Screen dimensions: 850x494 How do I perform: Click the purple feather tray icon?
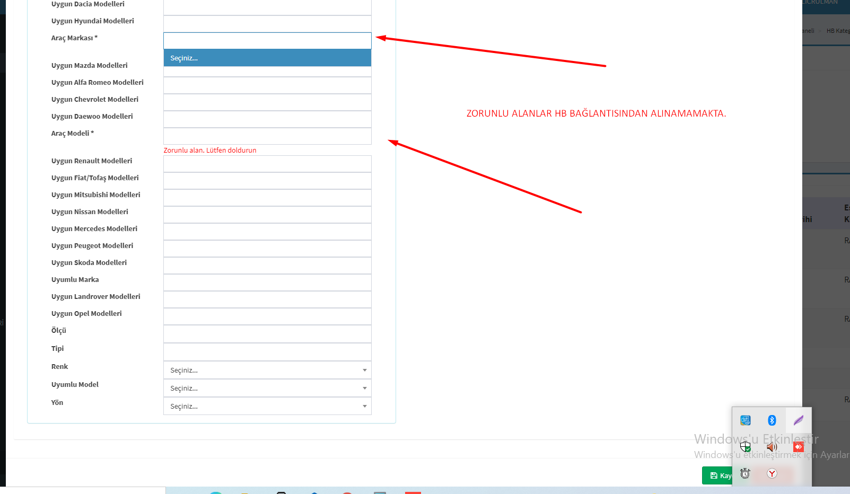coord(798,420)
